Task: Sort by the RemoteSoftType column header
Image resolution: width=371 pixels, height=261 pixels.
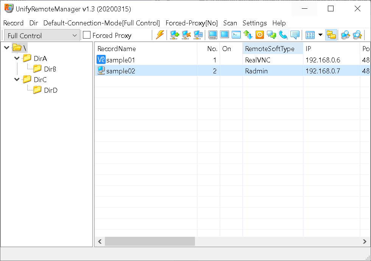Action: pyautogui.click(x=273, y=49)
